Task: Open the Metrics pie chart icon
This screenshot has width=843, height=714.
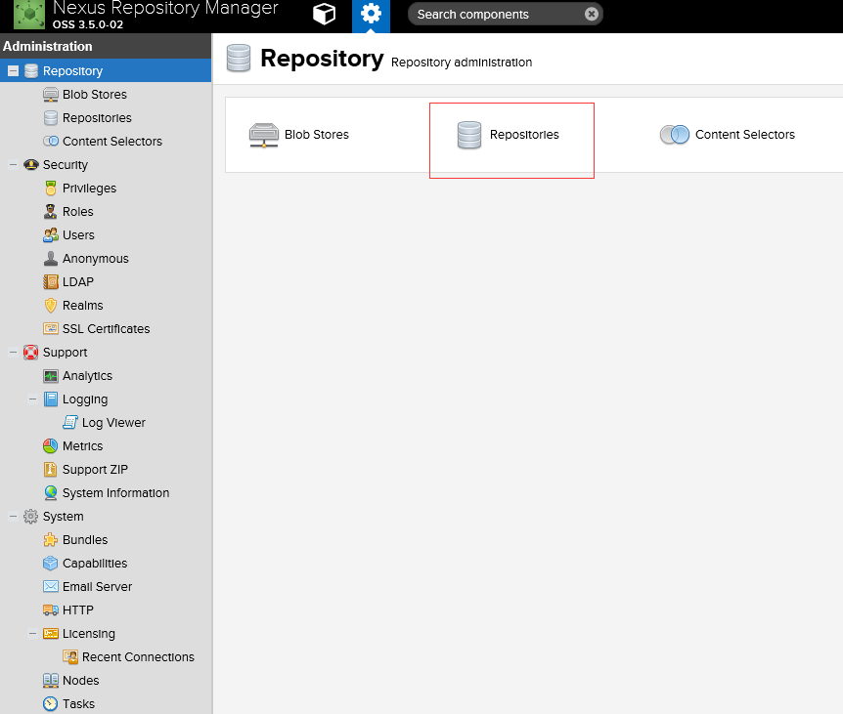Action: (51, 446)
